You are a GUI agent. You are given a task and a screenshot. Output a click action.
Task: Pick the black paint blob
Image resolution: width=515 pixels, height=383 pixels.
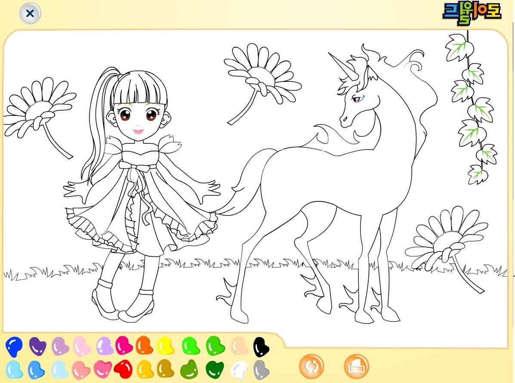(x=261, y=346)
